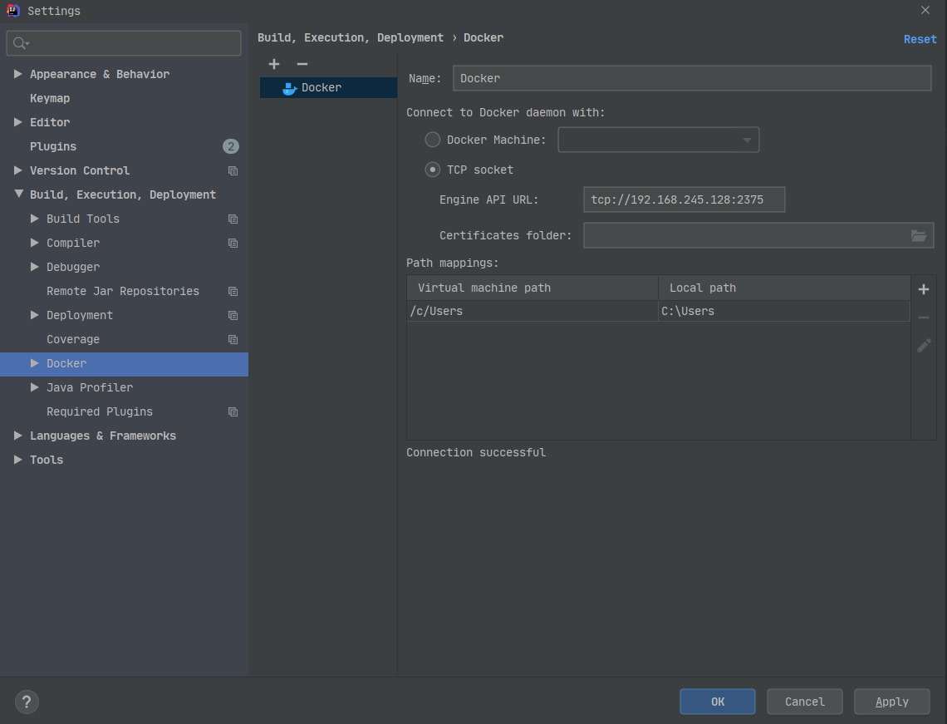
Task: Collapse the Build, Execution, Deployment section
Action: (18, 195)
